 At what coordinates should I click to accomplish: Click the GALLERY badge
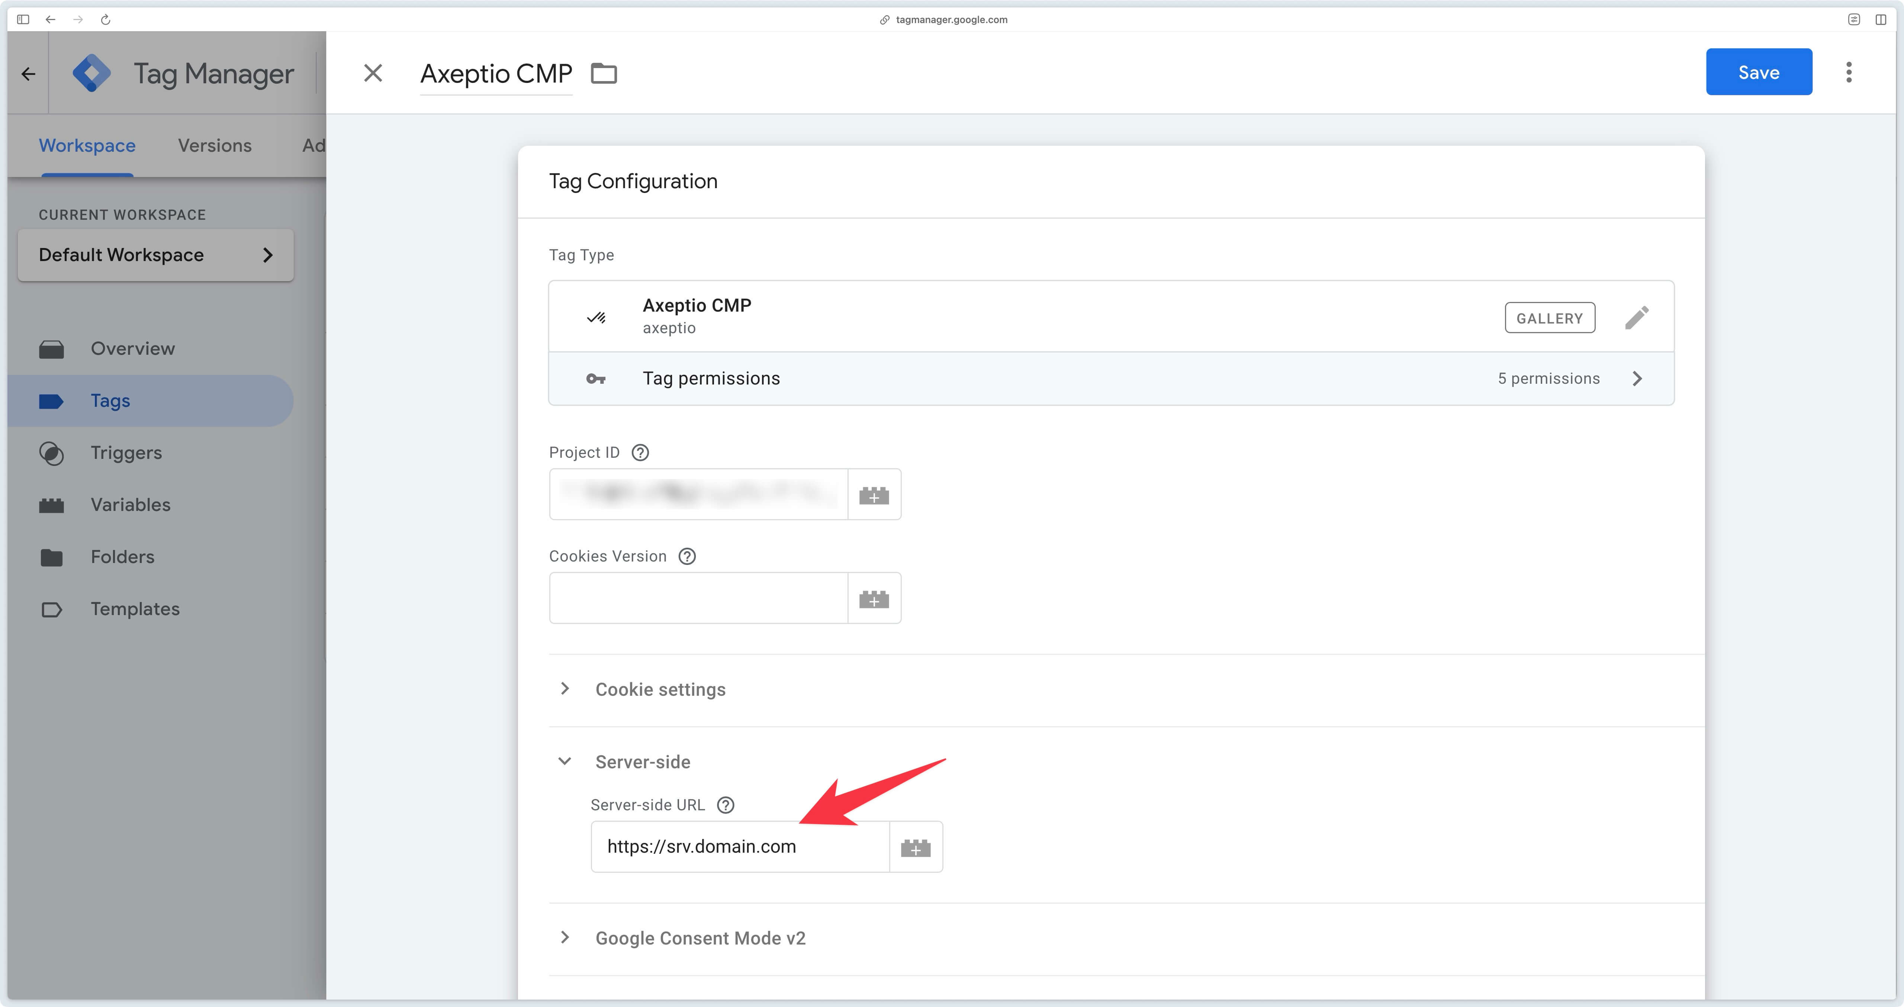[1549, 318]
